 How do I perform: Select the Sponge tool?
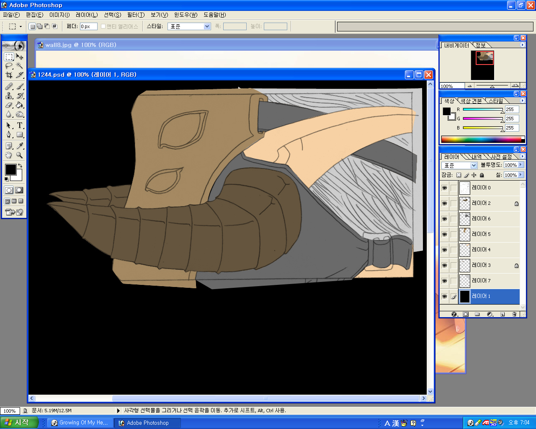click(20, 114)
